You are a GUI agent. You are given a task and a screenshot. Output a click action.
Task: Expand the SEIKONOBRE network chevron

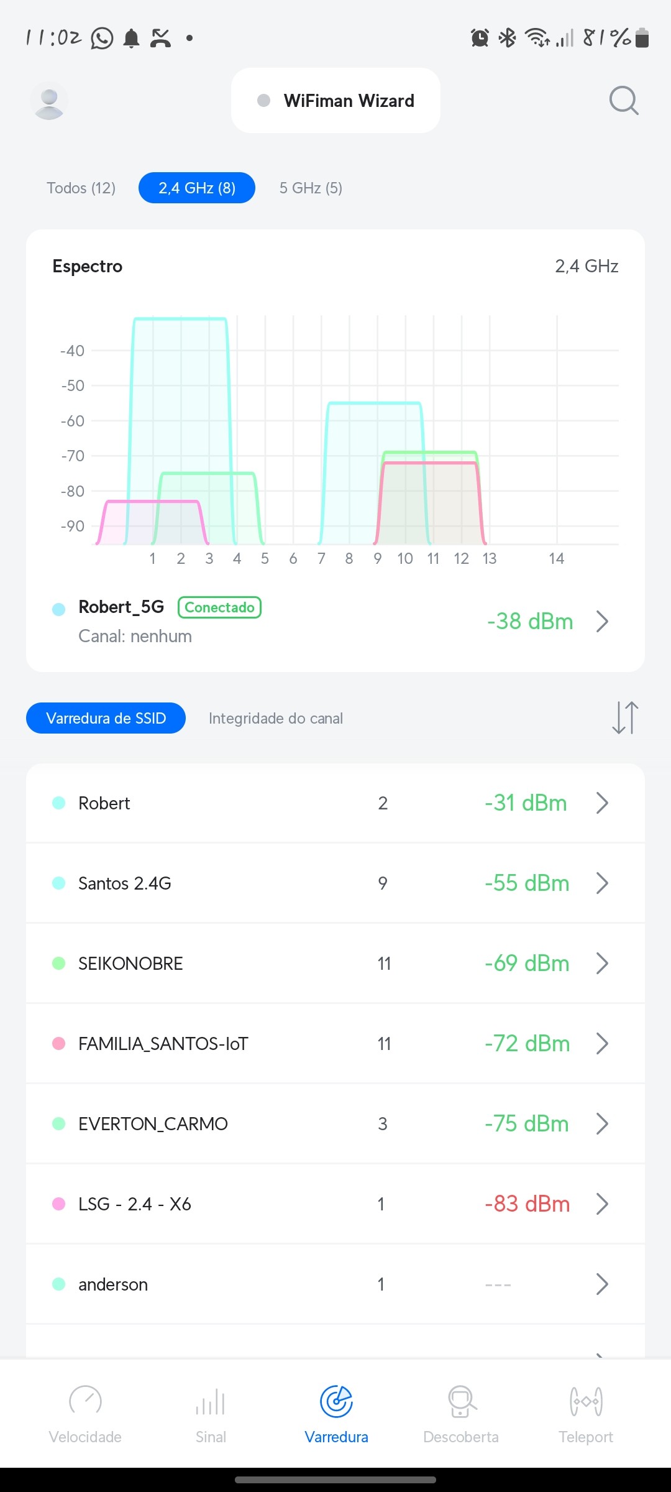(601, 963)
